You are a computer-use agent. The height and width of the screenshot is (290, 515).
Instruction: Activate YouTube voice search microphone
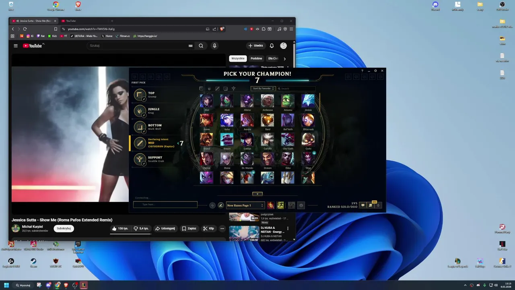point(214,46)
